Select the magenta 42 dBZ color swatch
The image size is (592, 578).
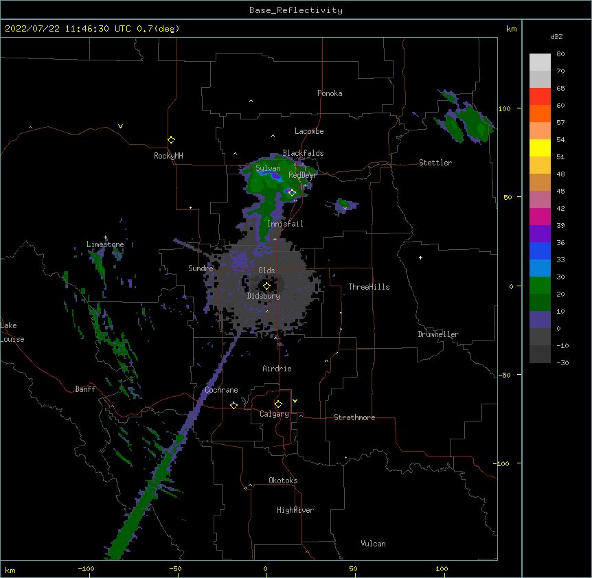click(540, 216)
